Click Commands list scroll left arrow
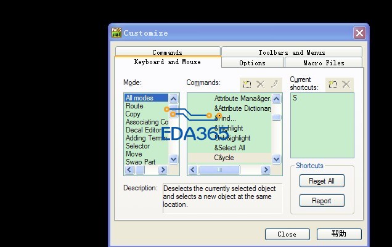392x247 pixels. (x=192, y=170)
